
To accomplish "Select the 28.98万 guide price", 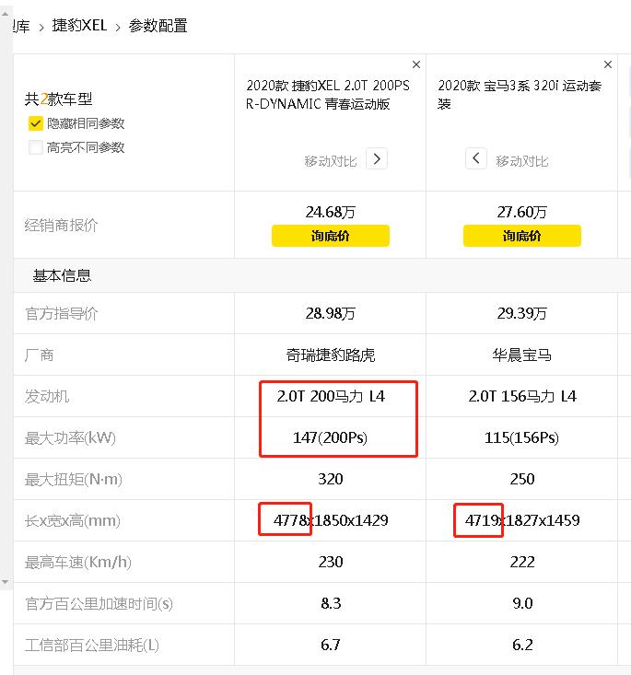I will 331,313.
